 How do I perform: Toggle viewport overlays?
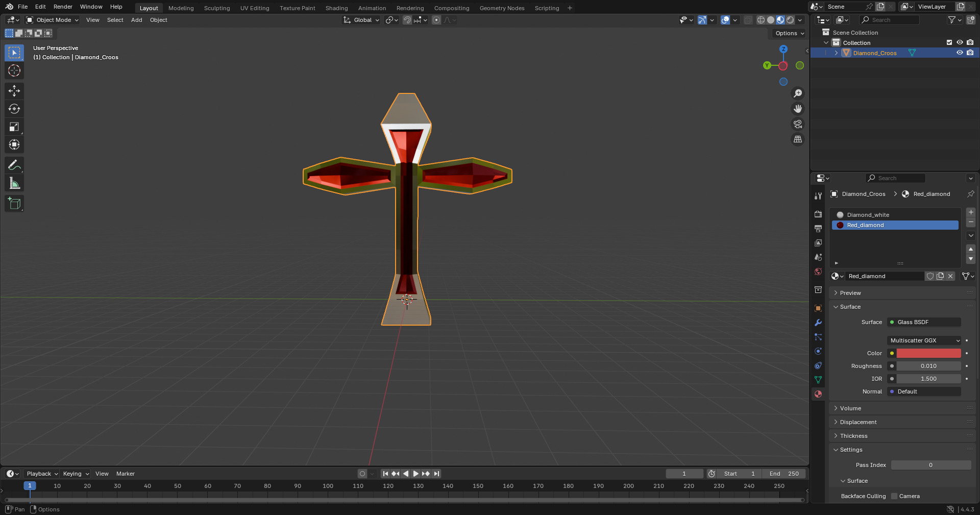725,20
